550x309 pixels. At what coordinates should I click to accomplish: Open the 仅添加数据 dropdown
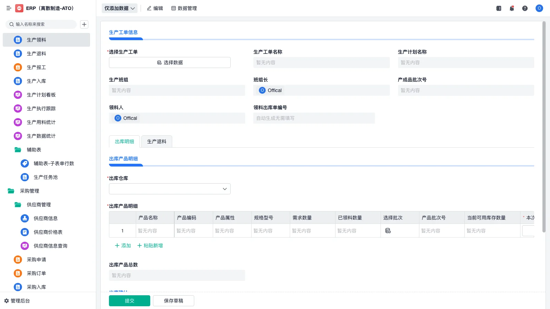pyautogui.click(x=120, y=8)
